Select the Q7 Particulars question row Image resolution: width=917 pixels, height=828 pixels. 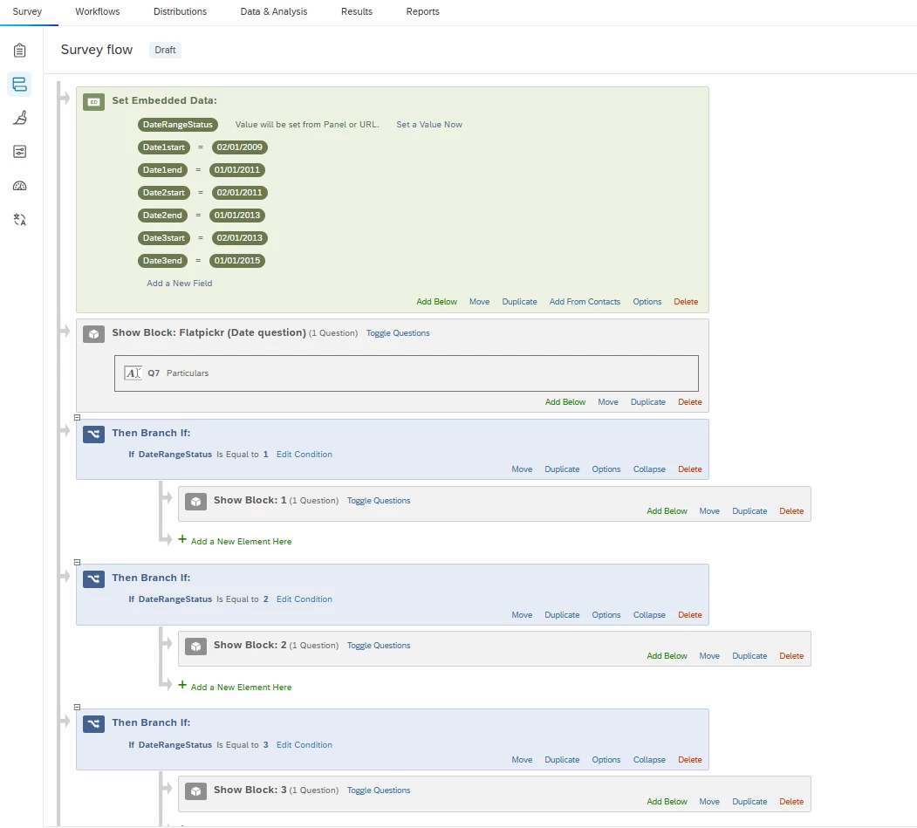[x=407, y=373]
